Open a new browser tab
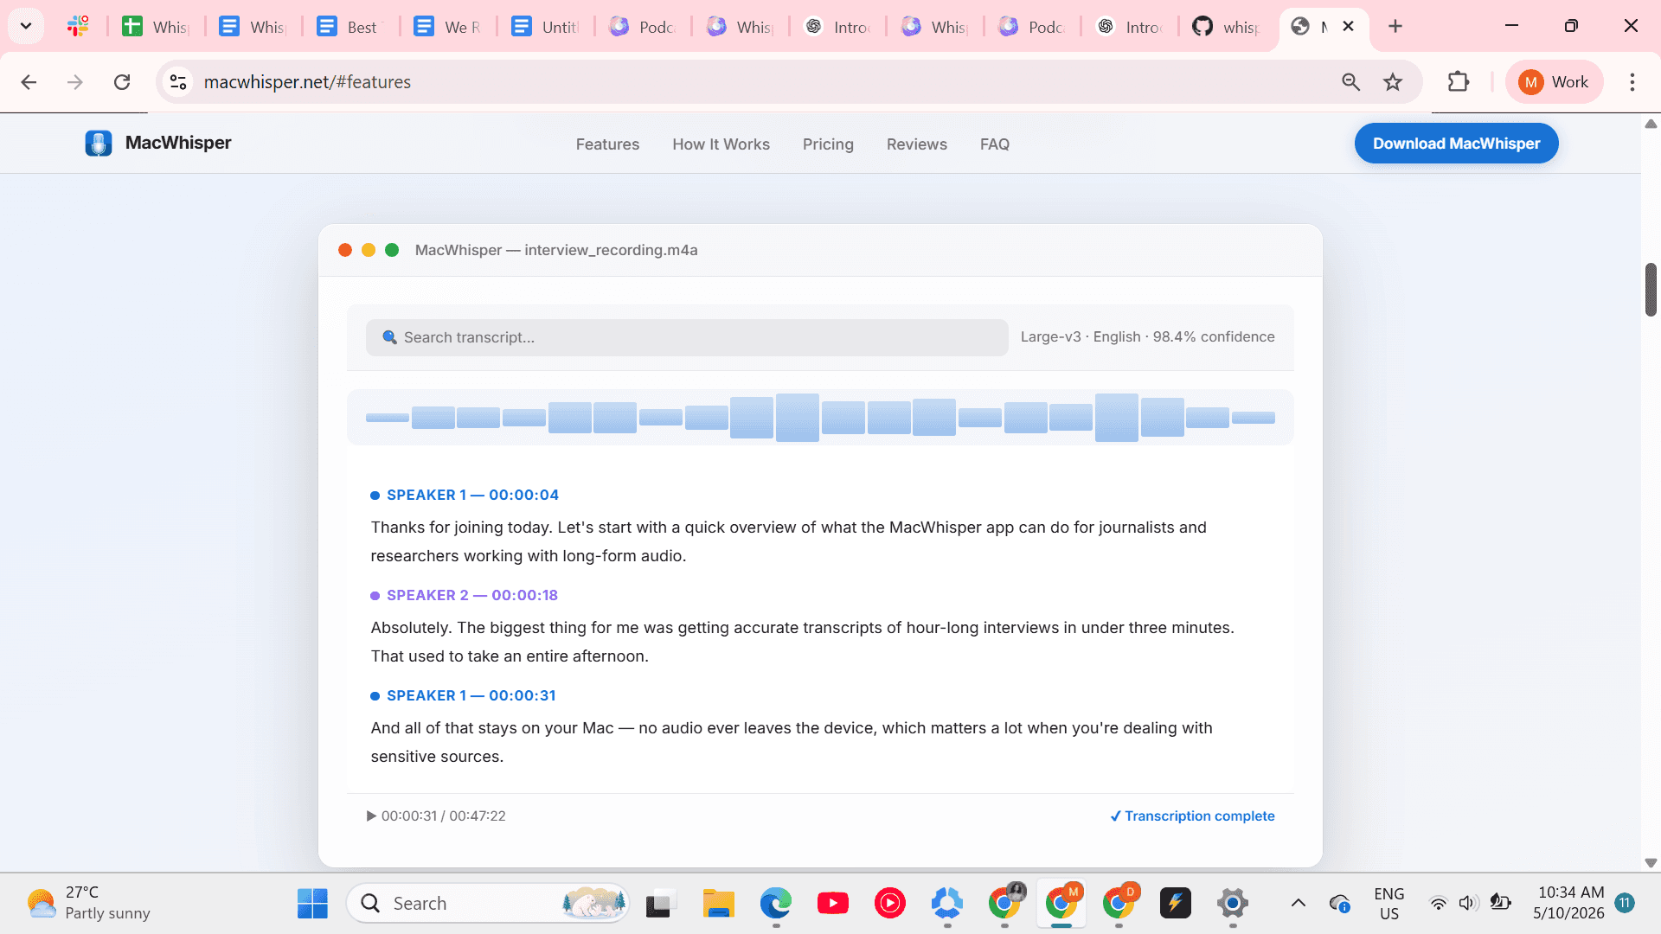This screenshot has height=934, width=1661. 1395,26
